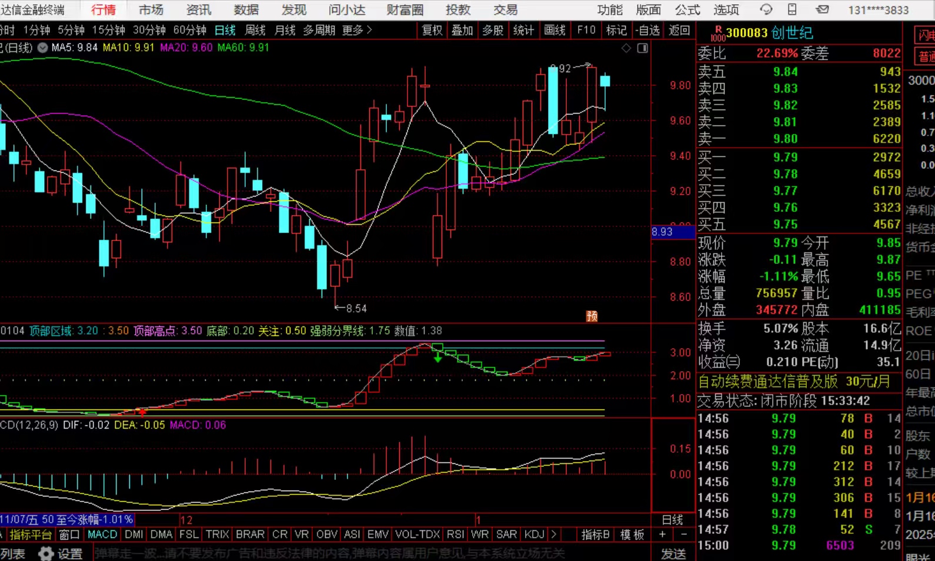Viewport: 935px width, 561px height.
Task: Open the 财富圈 tab
Action: (405, 9)
